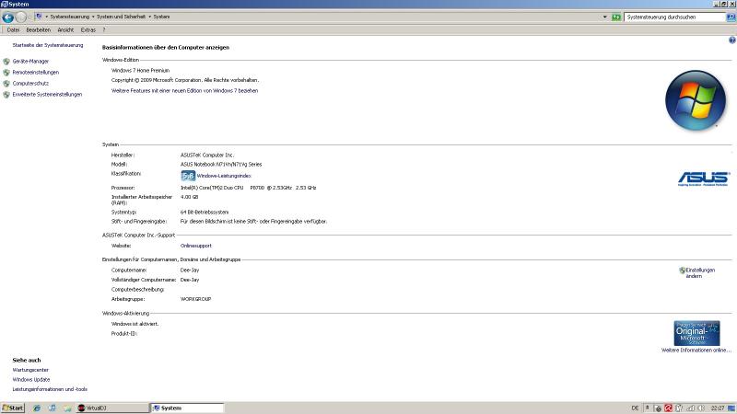Open Erweiterte Systemeinstellungen link
This screenshot has height=414, width=737.
tap(47, 95)
